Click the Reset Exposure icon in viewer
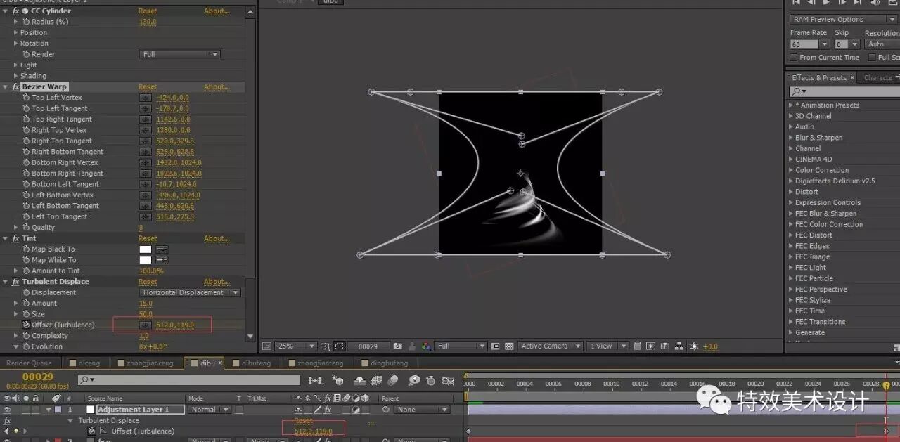The height and width of the screenshot is (442, 900). (x=695, y=346)
